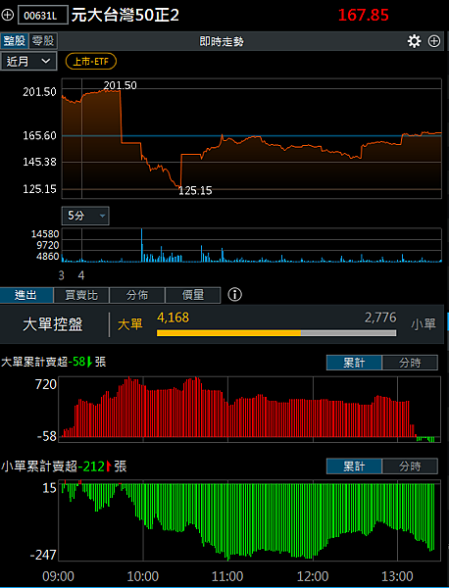Click the 大單/小單 ratio bar

[x=276, y=332]
